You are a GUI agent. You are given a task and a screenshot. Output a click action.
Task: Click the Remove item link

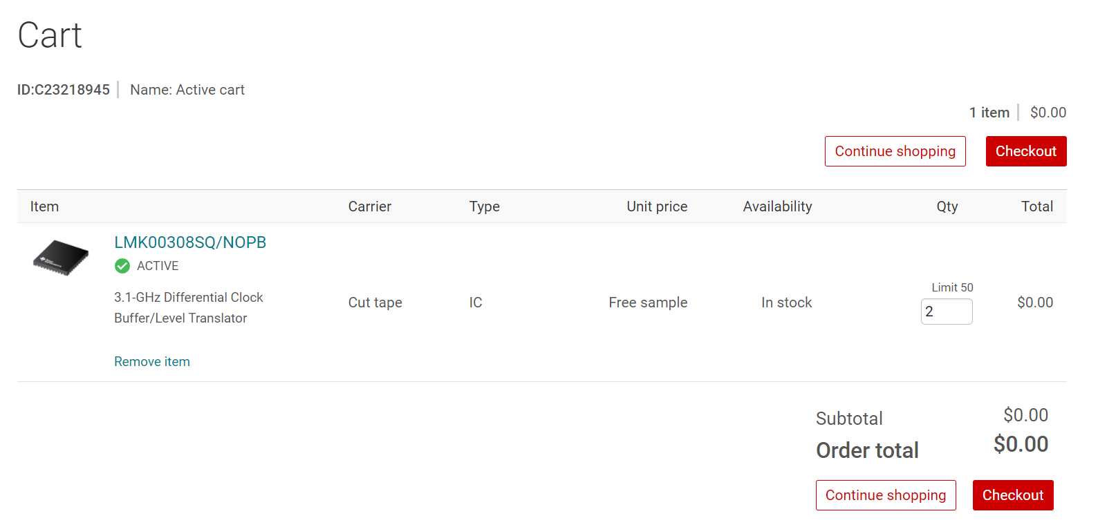152,362
